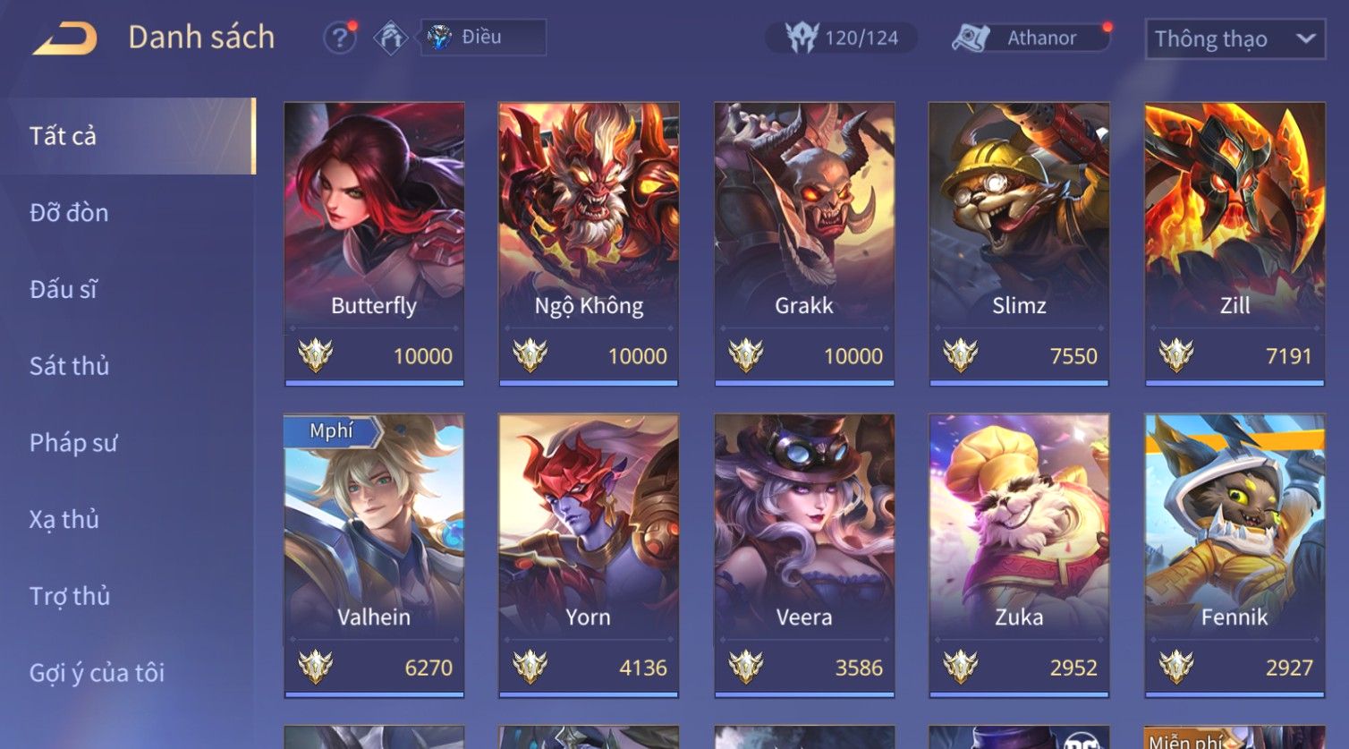Click the hero count icon showing 120/124
Image resolution: width=1349 pixels, height=749 pixels.
coord(802,38)
